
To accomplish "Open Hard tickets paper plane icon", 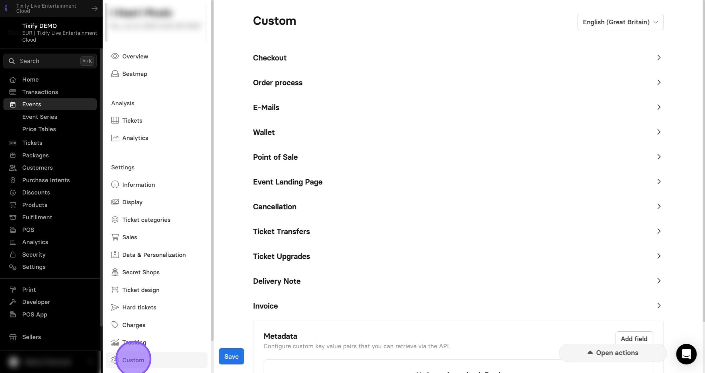I will pyautogui.click(x=115, y=307).
